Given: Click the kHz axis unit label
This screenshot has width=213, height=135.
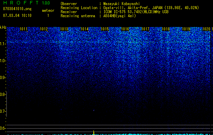Looking at the screenshot, I should [3, 27].
